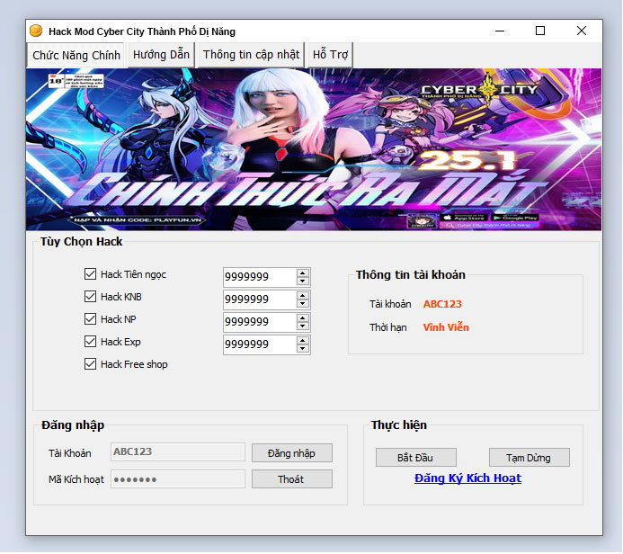The image size is (623, 554).
Task: Open the Hỗ Trợ tab
Action: [x=330, y=55]
